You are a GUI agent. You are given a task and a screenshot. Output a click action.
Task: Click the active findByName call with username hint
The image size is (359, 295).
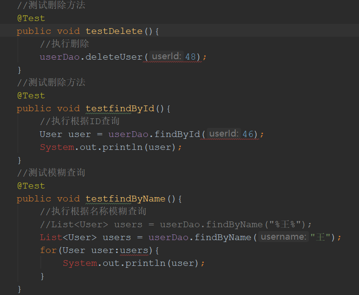click(x=223, y=237)
